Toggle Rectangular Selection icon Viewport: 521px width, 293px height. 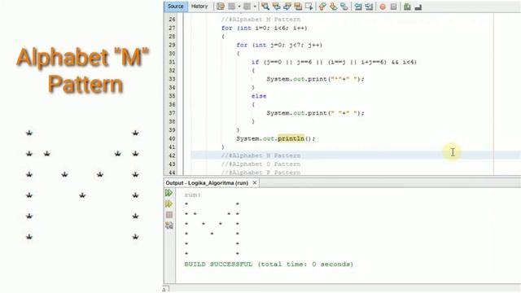[309, 7]
